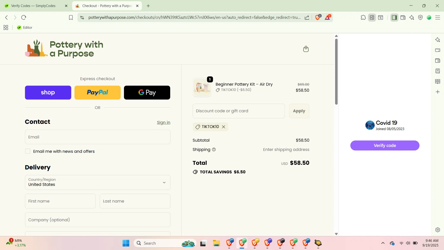
Task: Click the Beginner Pottery Kit product thumbnail
Action: pos(202,87)
